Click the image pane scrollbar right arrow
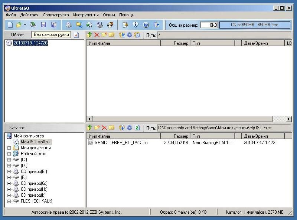 coord(288,119)
